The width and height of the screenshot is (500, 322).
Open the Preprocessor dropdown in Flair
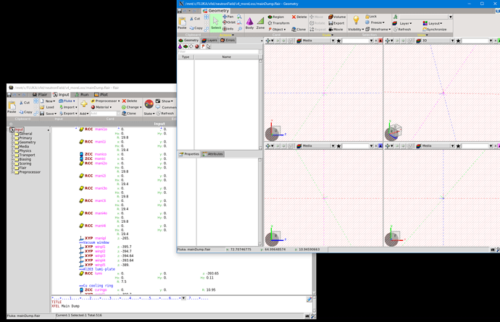pyautogui.click(x=105, y=101)
